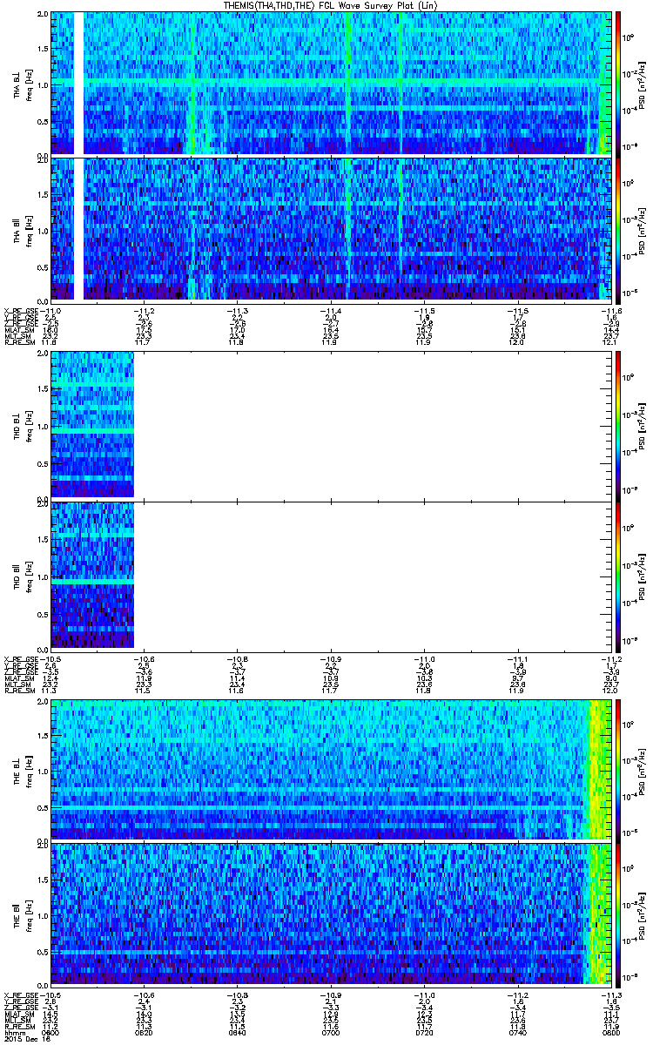
Task: Click the 0620 time tick label
Action: tap(145, 1032)
